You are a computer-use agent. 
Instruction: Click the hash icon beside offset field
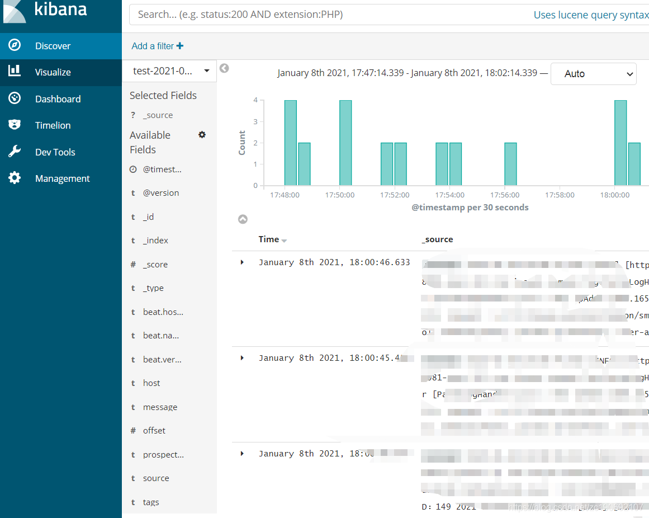[x=133, y=431]
